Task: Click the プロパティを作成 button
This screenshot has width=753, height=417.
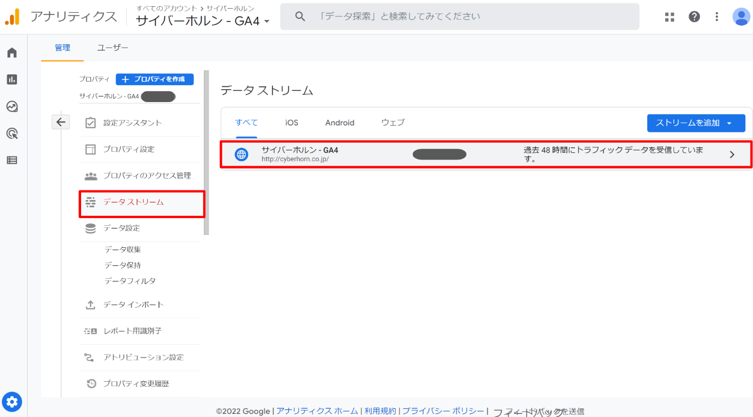Action: coord(155,79)
